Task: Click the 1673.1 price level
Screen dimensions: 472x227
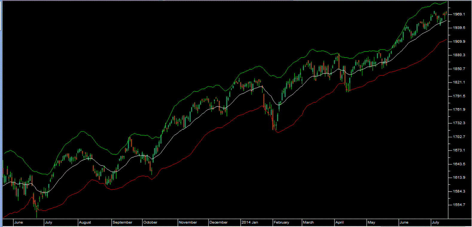Action: [459, 150]
